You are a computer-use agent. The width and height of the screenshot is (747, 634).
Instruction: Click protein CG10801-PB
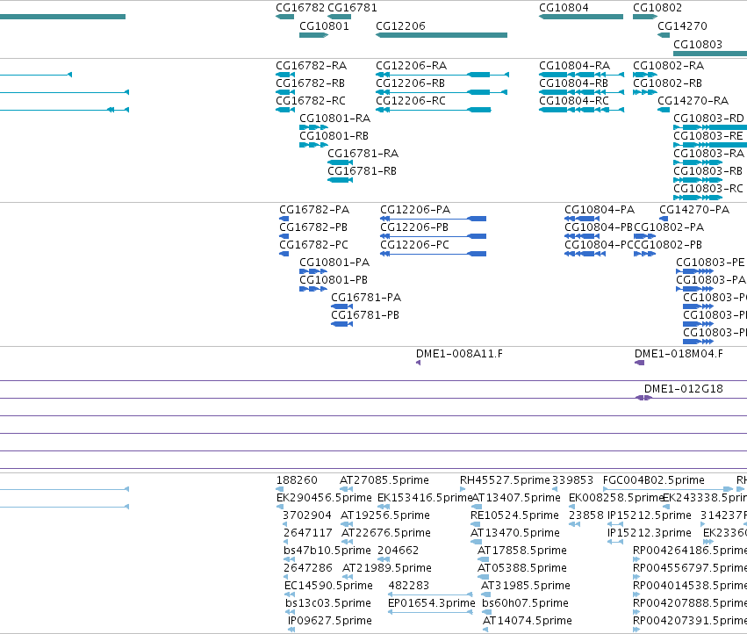pyautogui.click(x=333, y=280)
